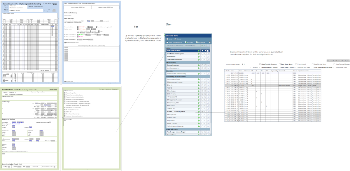
Task: Click the green plus for FB CNS
Action: click(199, 88)
